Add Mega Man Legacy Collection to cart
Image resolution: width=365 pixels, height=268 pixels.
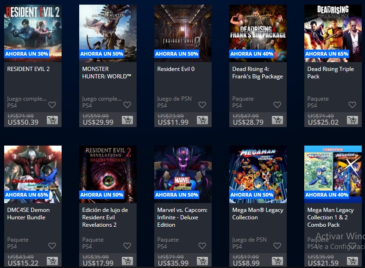(277, 261)
